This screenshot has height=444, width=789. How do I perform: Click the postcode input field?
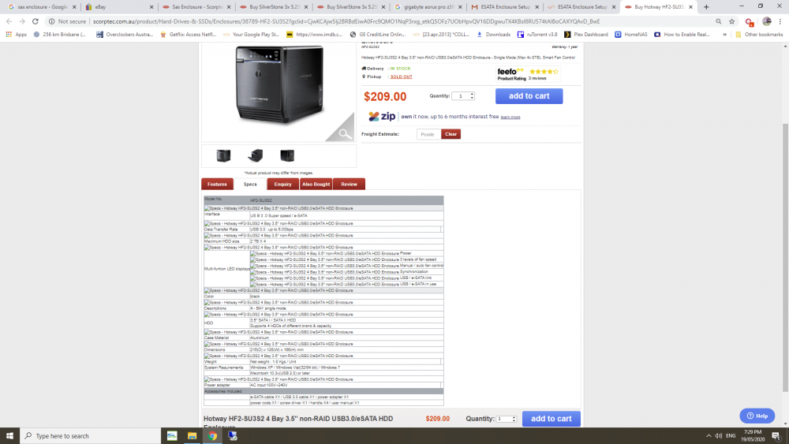[428, 134]
